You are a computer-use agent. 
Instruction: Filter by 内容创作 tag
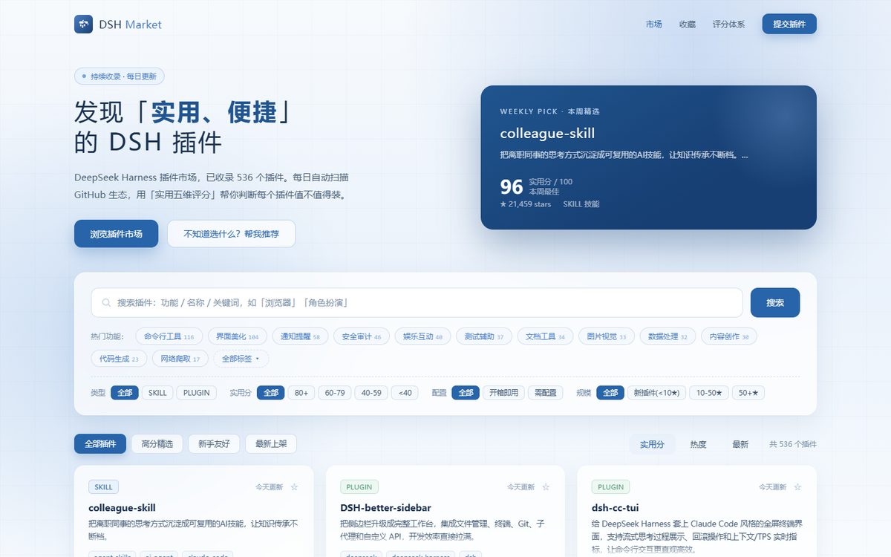point(729,336)
